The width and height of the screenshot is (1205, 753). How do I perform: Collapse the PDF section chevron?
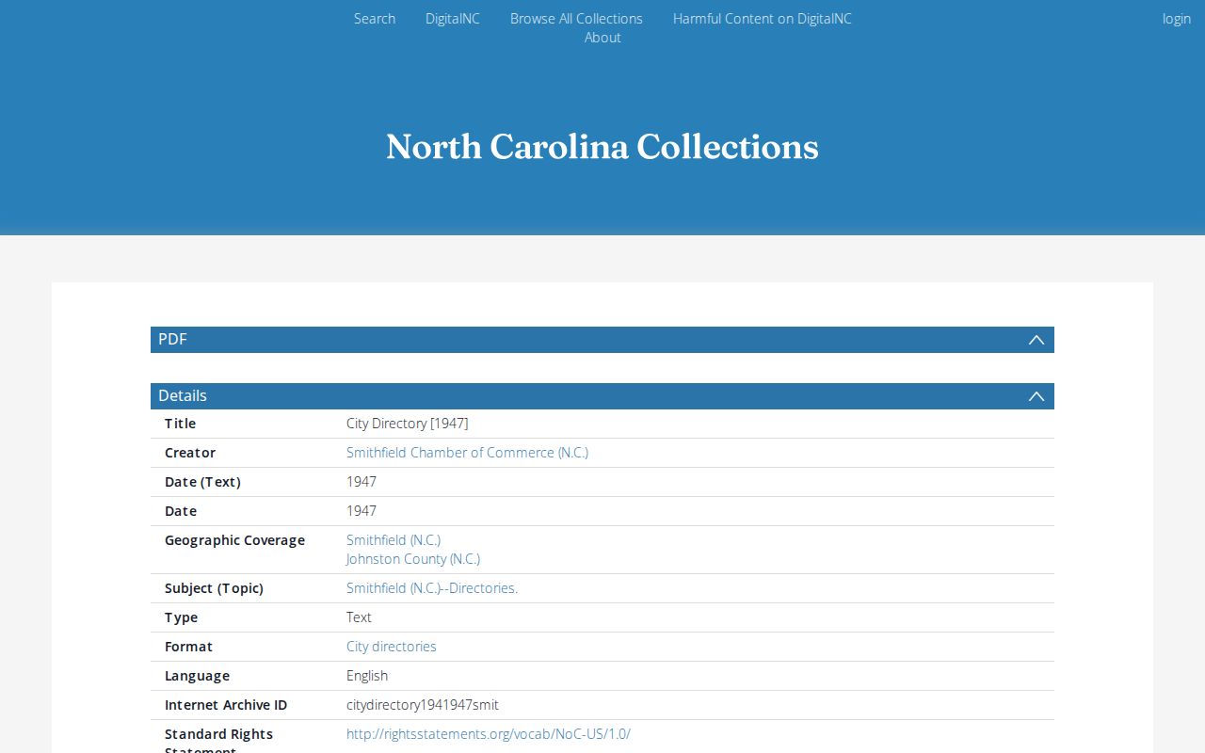click(1036, 340)
